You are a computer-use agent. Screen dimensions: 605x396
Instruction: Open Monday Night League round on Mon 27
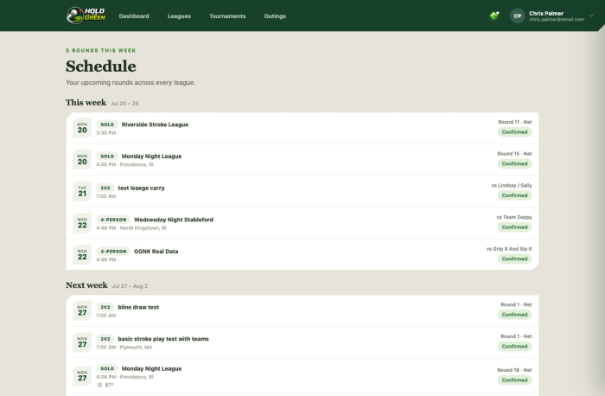point(302,376)
